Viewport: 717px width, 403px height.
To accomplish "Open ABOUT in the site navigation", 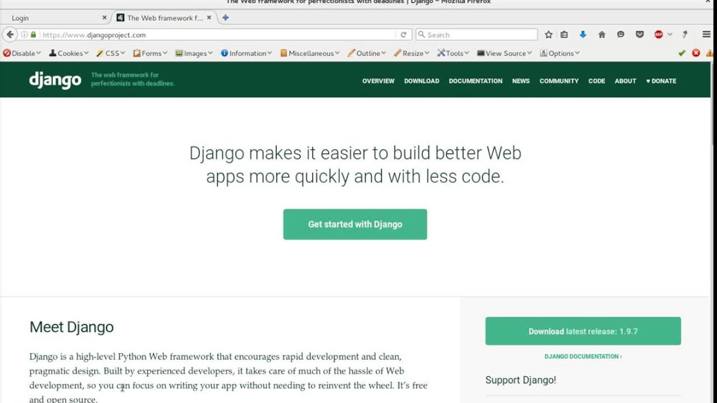I will coord(625,81).
